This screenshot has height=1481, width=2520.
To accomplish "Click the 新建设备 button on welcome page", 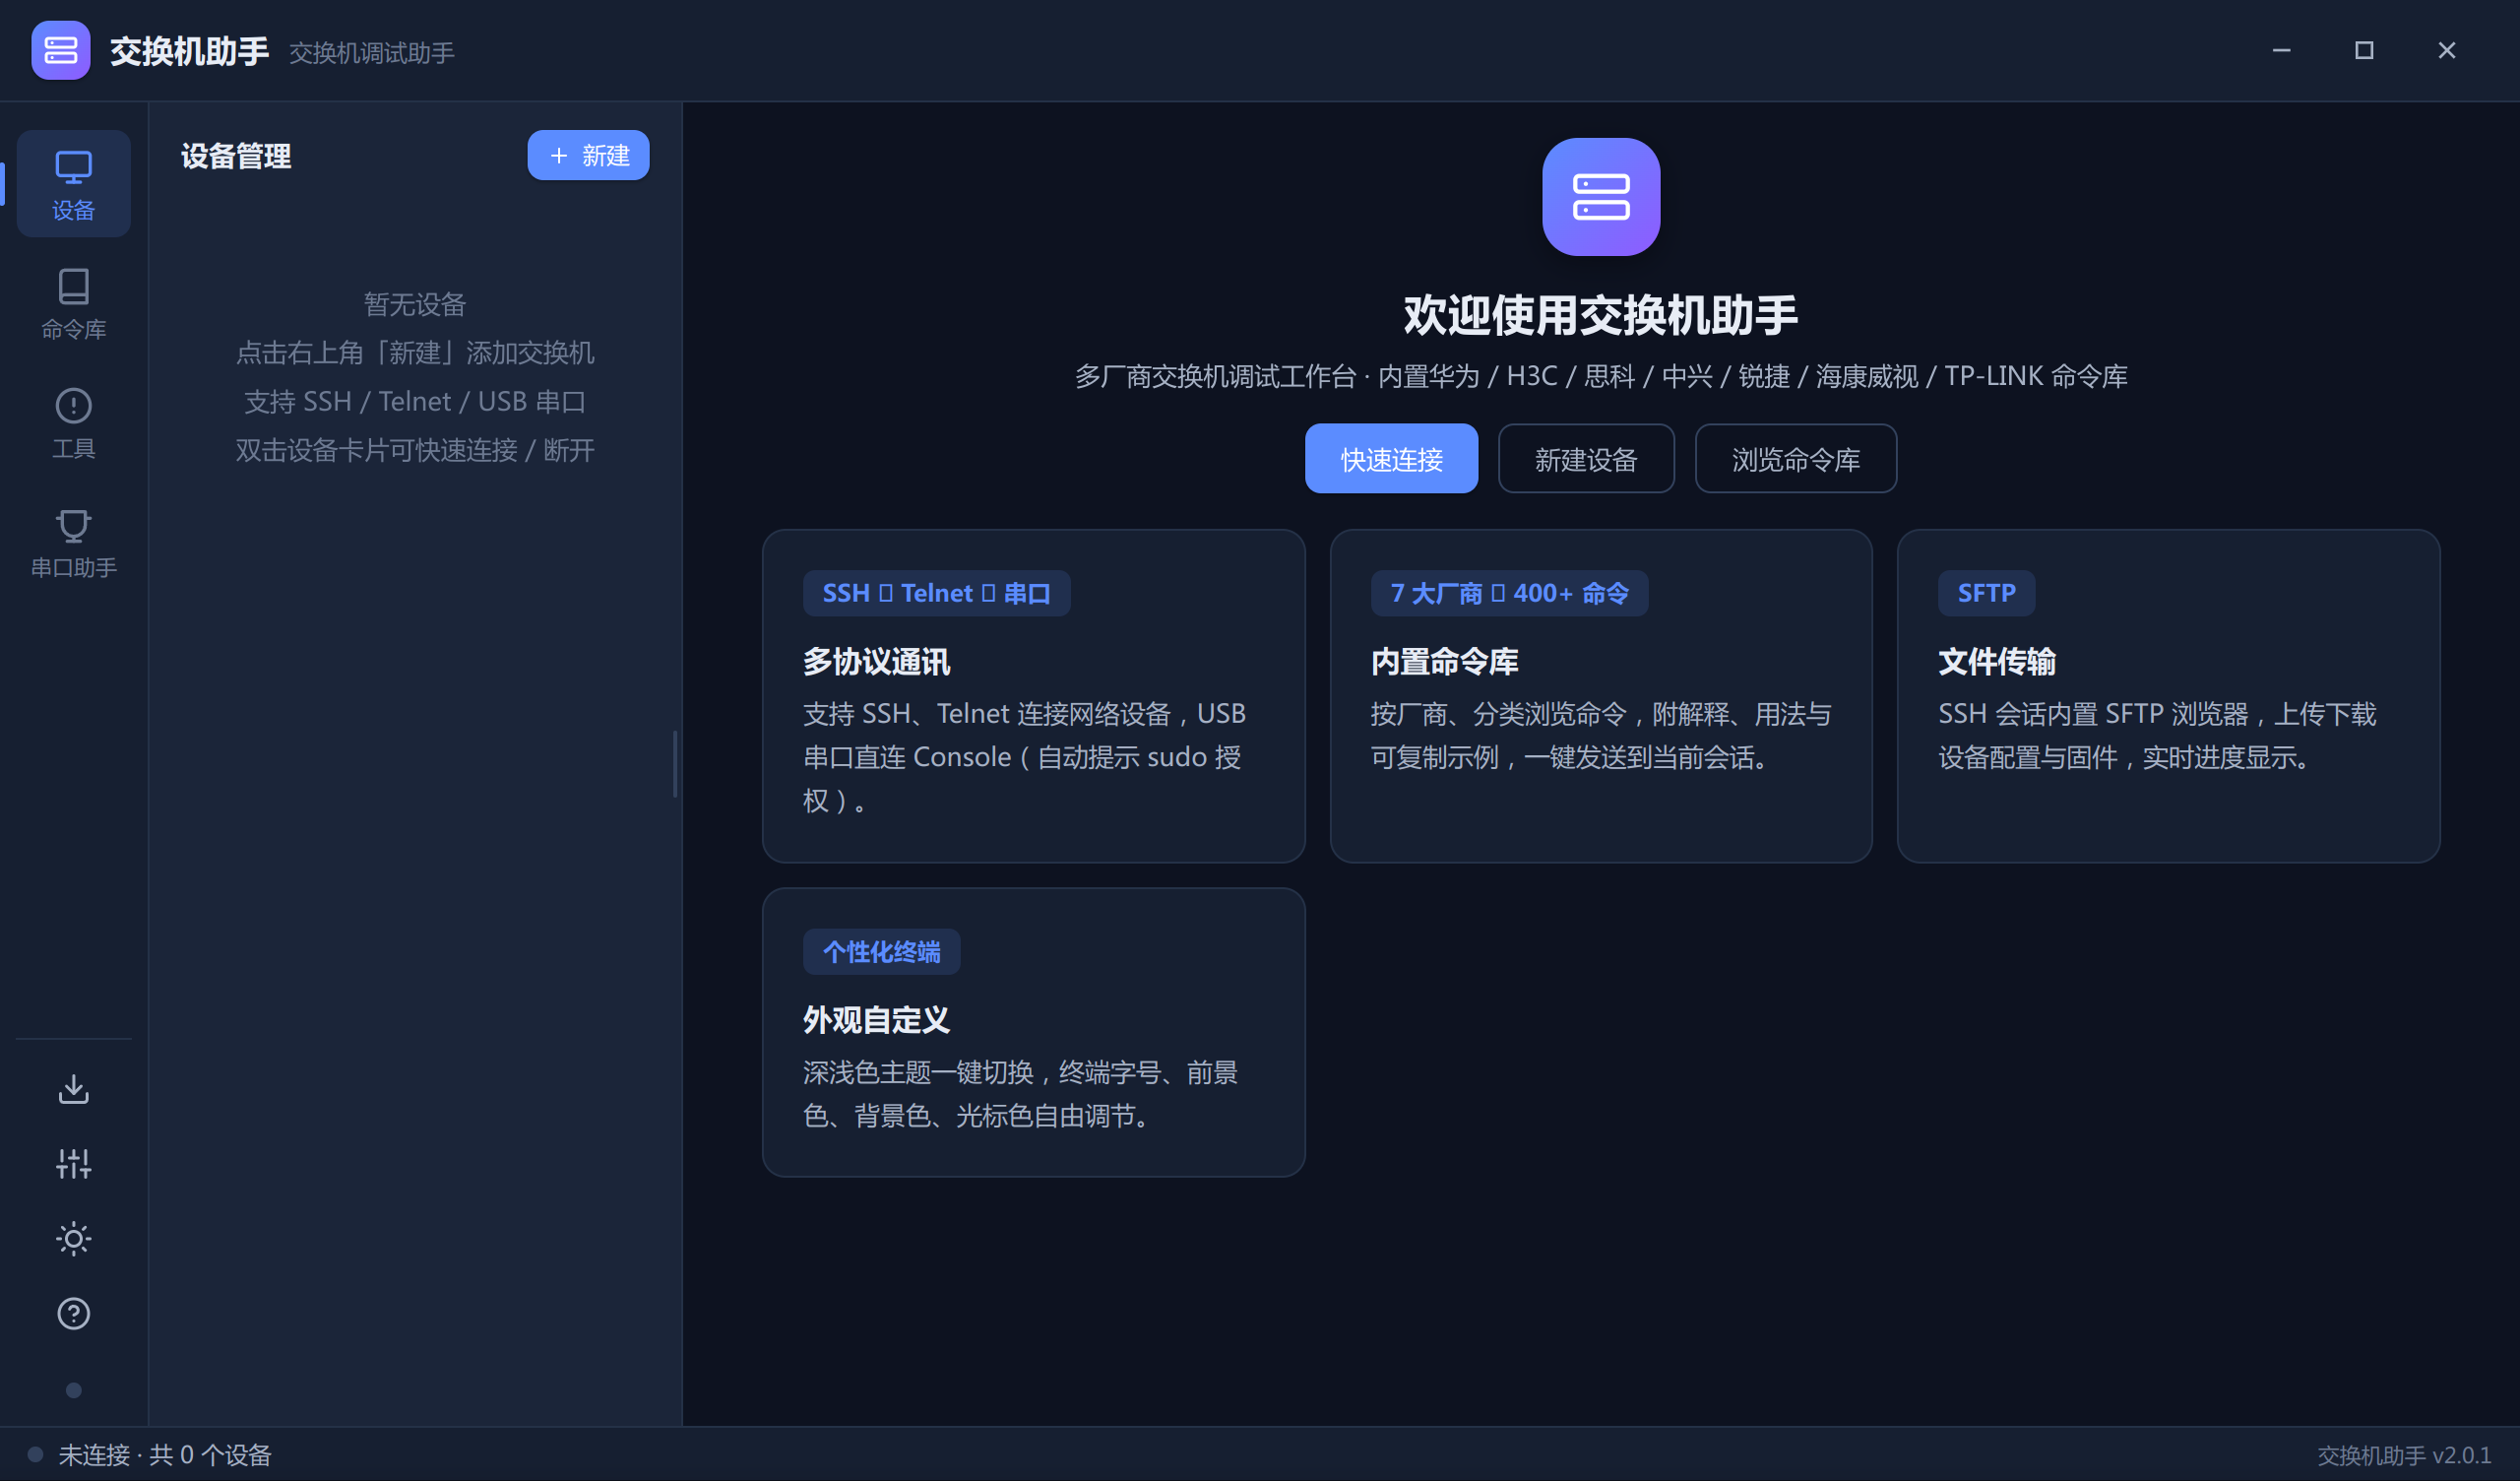I will (1585, 458).
